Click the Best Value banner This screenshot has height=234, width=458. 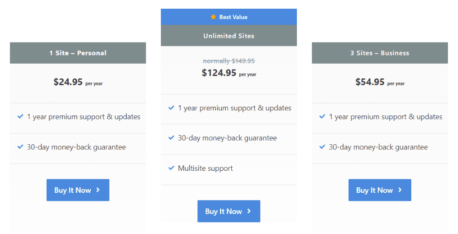(229, 17)
